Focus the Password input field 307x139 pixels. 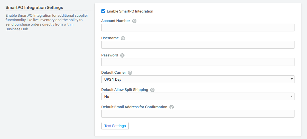pyautogui.click(x=198, y=62)
